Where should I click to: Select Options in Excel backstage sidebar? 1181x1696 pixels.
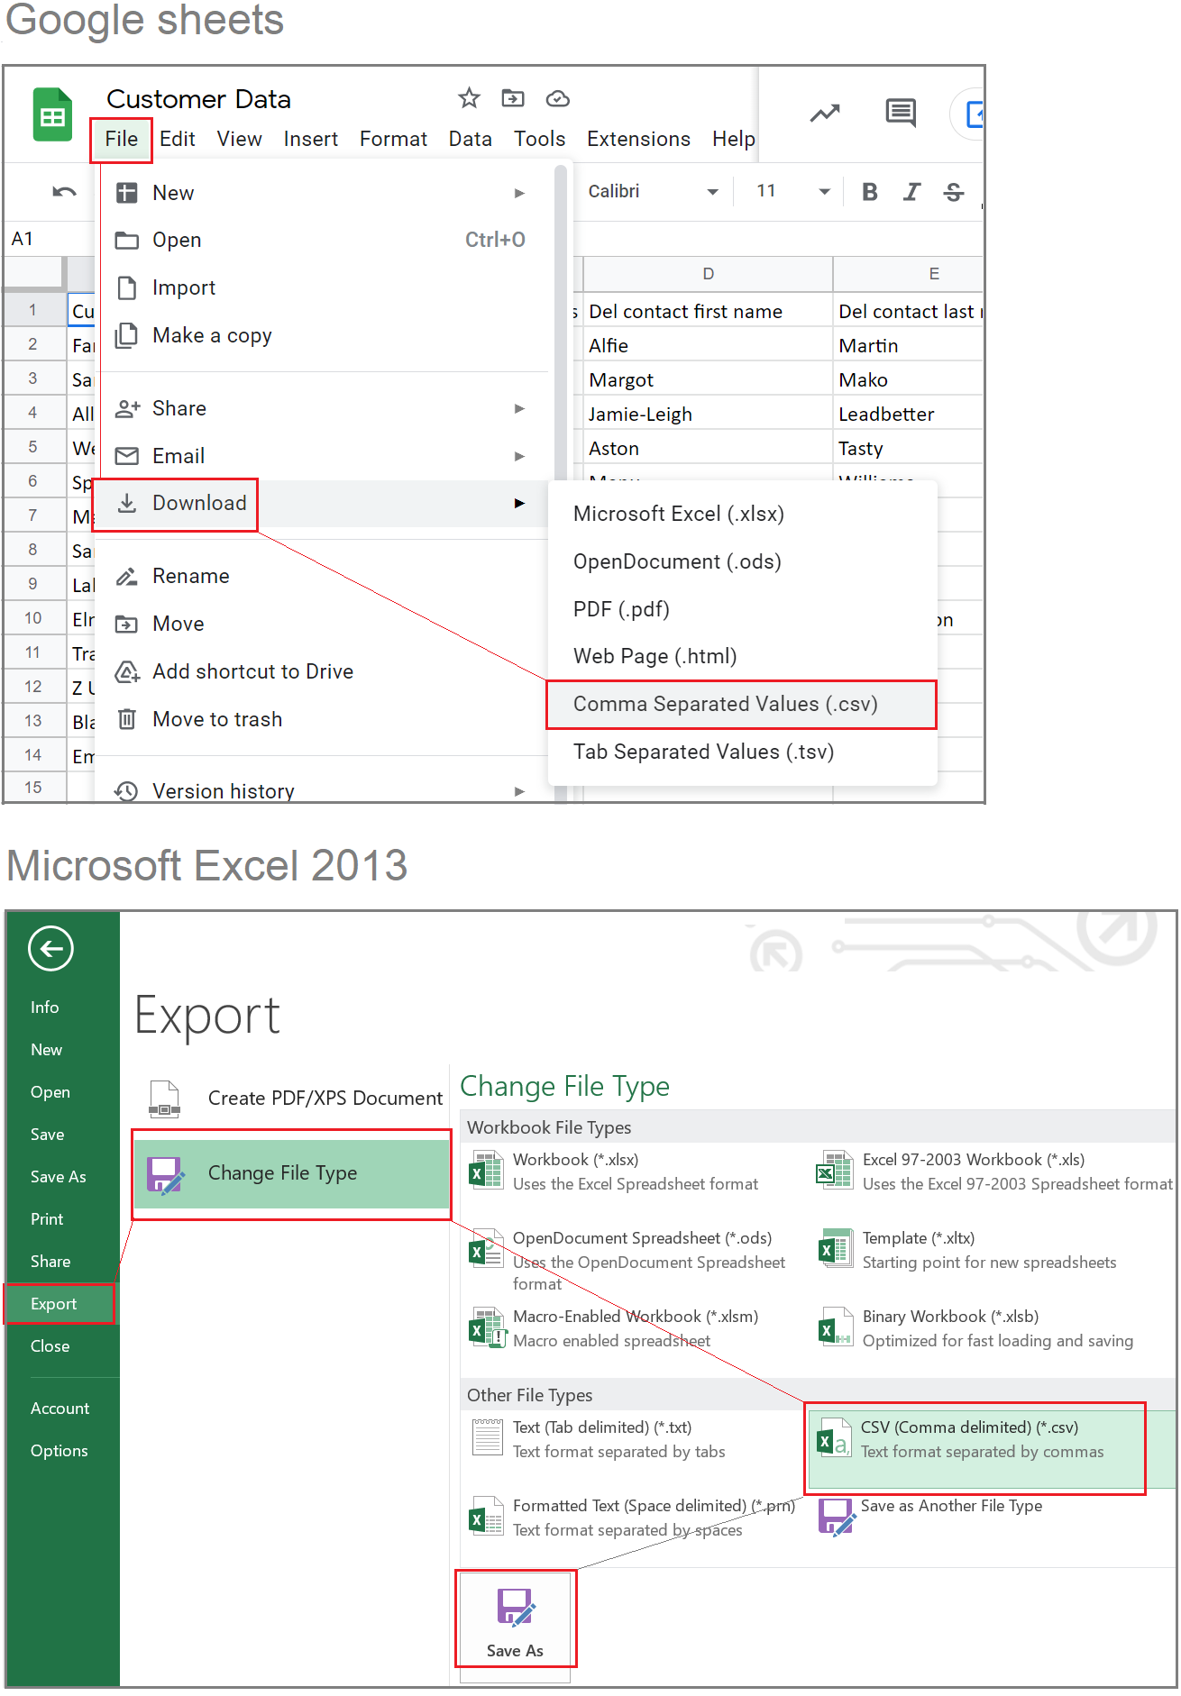click(x=60, y=1451)
